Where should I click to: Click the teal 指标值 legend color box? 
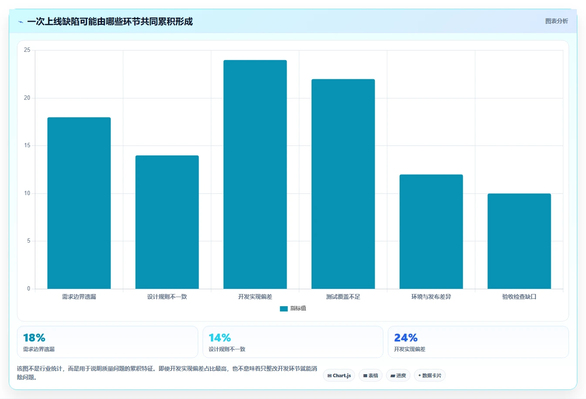[284, 308]
